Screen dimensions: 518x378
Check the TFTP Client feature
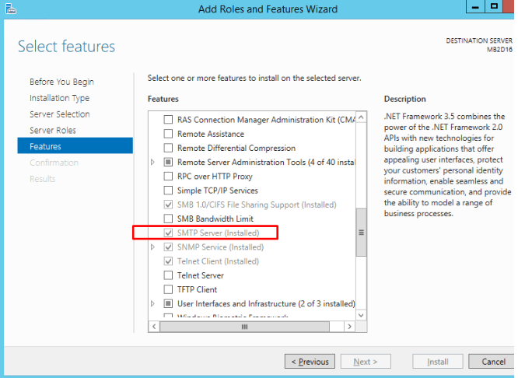click(x=167, y=289)
